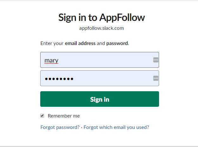Open the password manager icon in the password field

[x=156, y=78]
